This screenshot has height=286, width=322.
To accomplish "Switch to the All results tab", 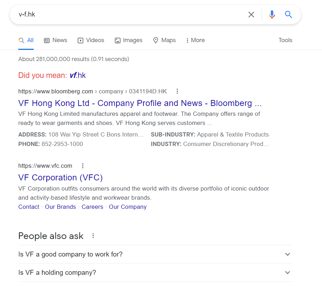I will pos(26,40).
